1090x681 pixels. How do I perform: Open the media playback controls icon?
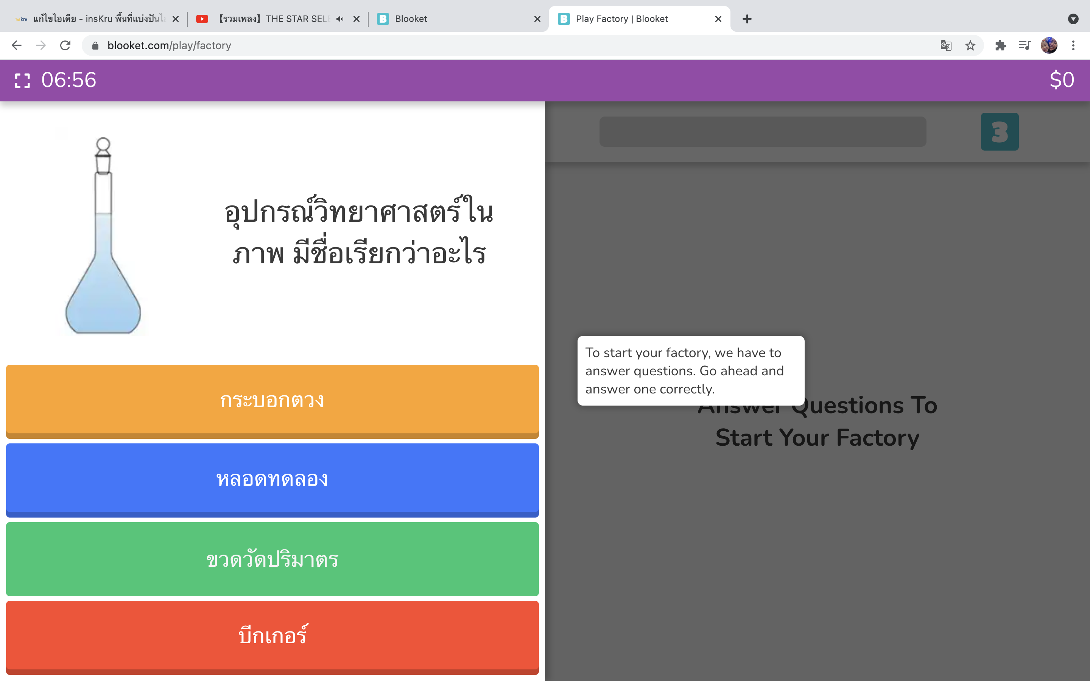point(1024,45)
